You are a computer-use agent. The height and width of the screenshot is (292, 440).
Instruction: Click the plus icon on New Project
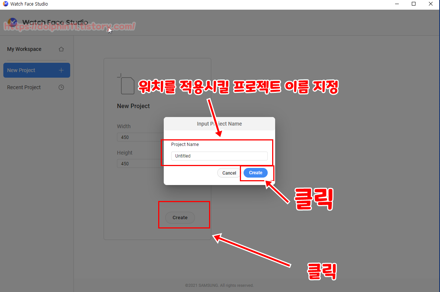61,70
